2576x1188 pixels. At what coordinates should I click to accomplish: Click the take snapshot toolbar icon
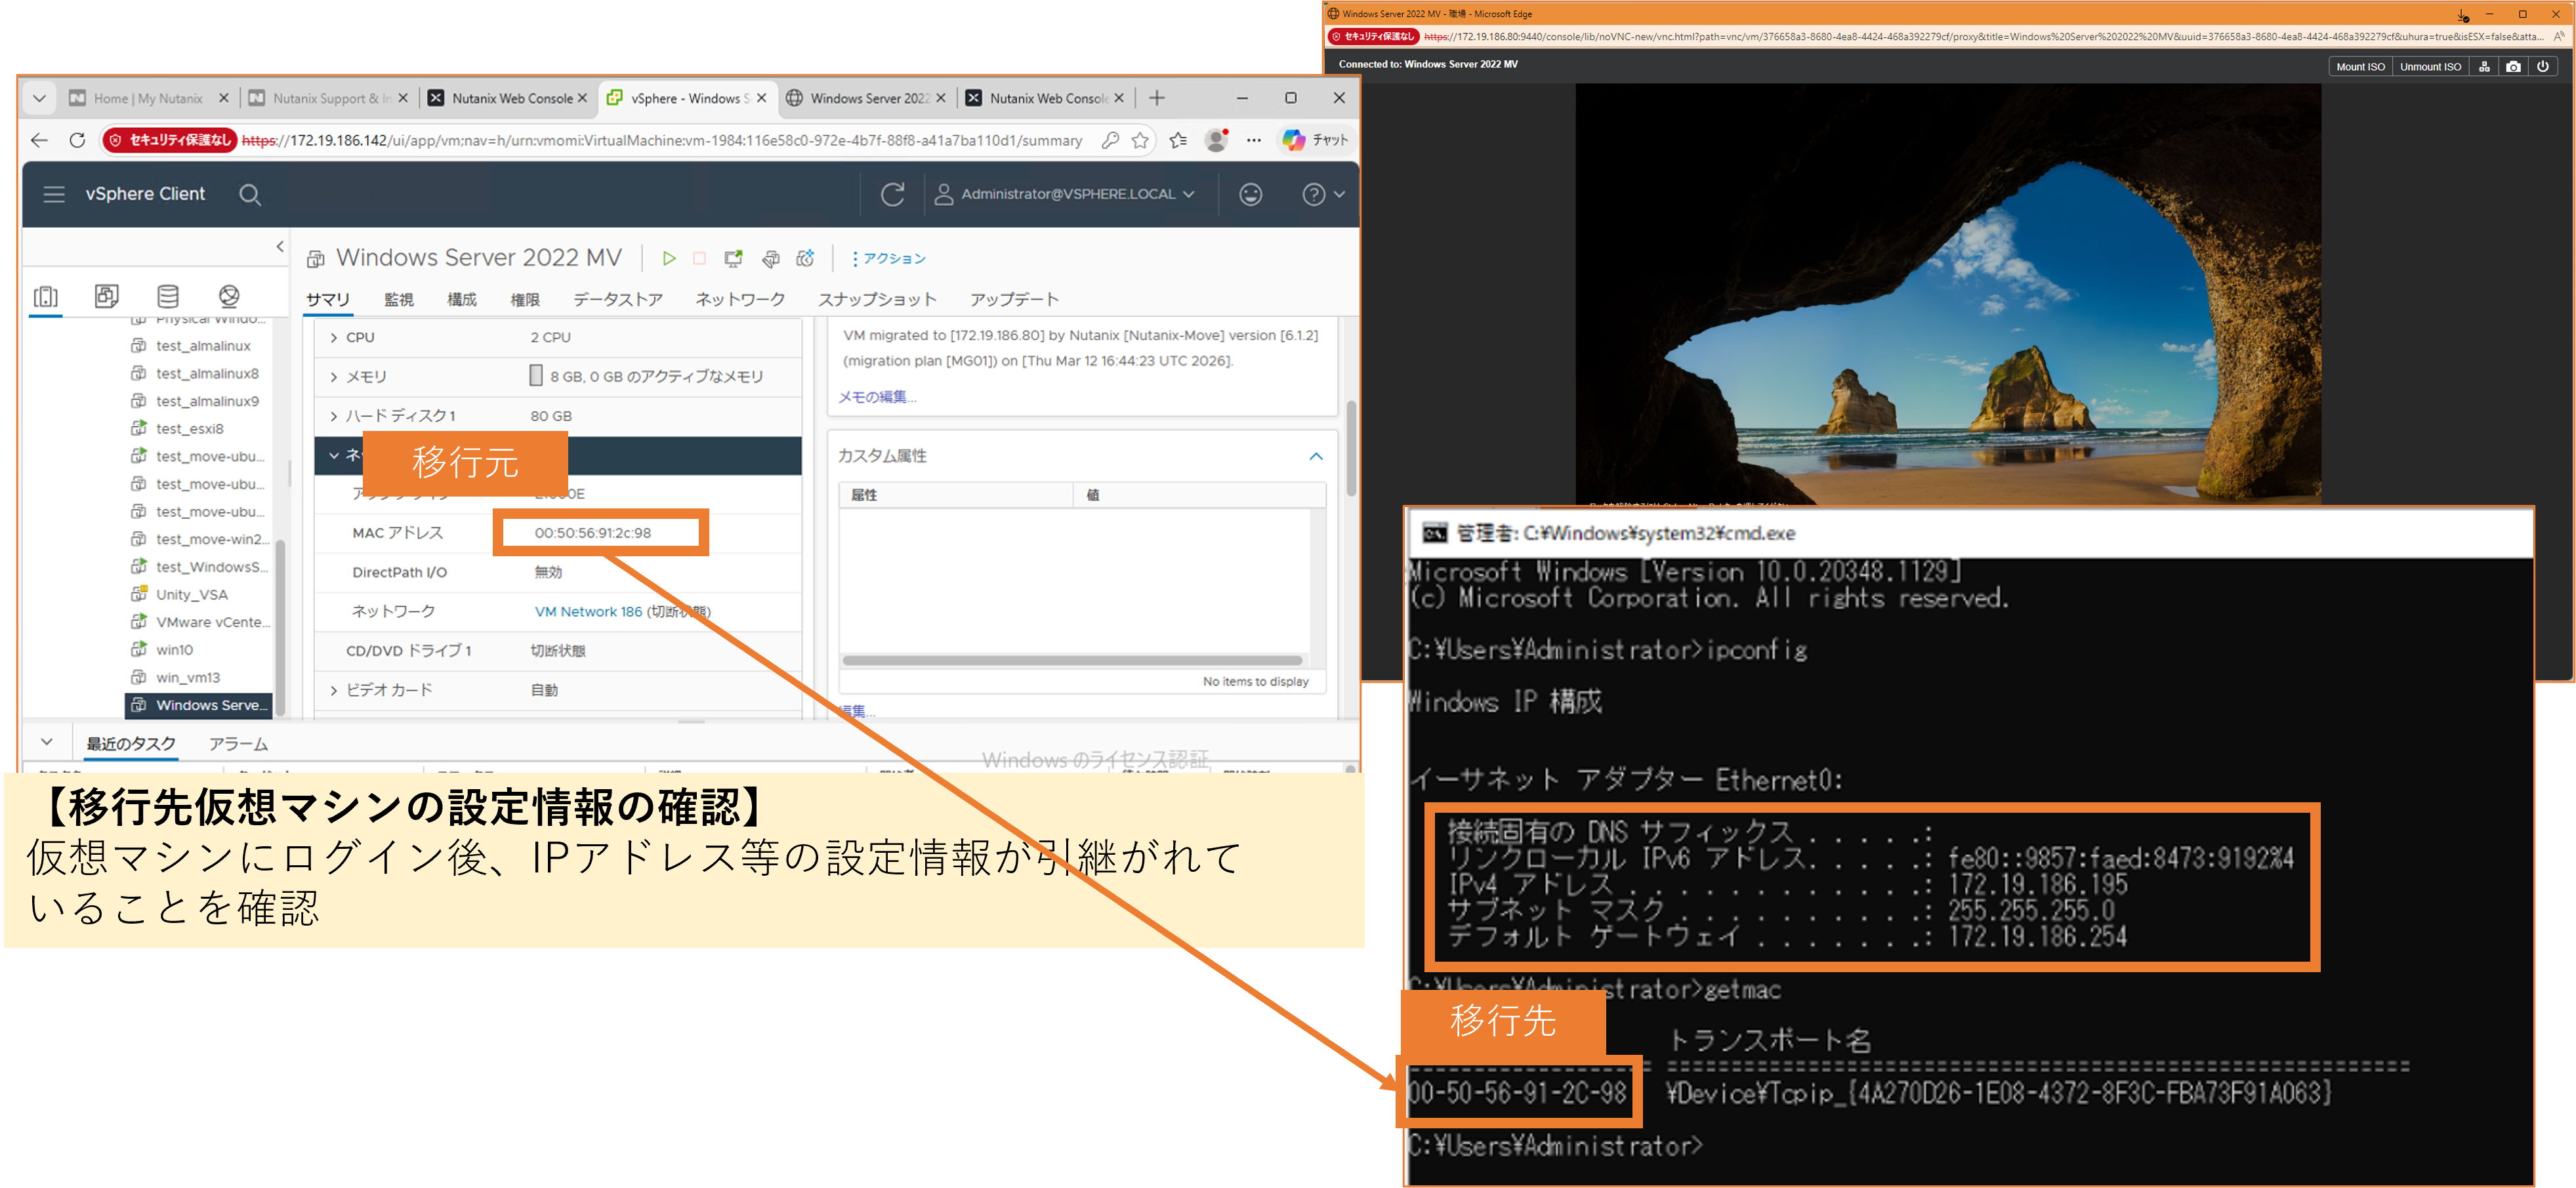pyautogui.click(x=805, y=258)
